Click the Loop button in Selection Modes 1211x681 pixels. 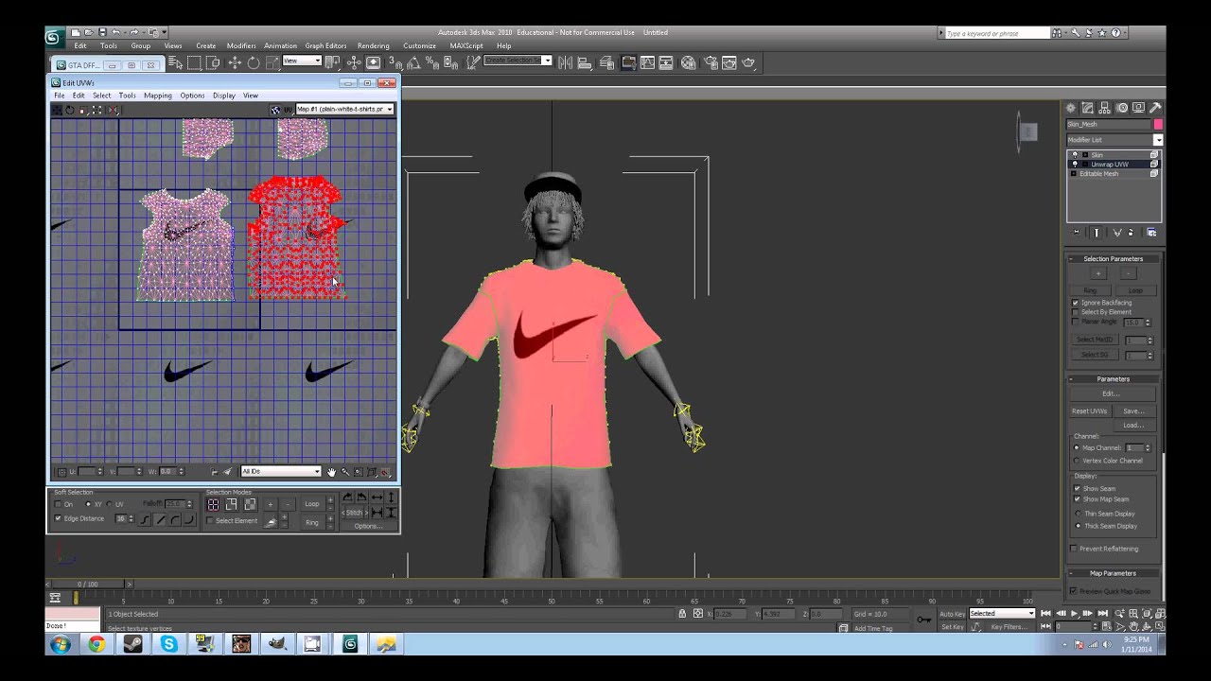(x=312, y=503)
